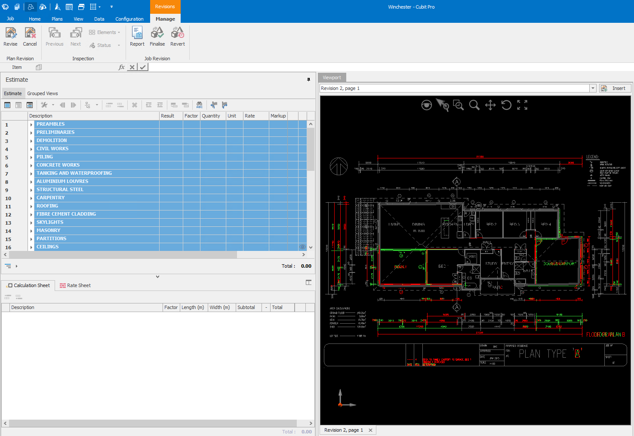Click the shapes quick-access icon
This screenshot has width=634, height=436.
pos(31,7)
